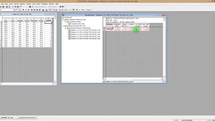Click data window vertical scrollbar down arrow
Viewport: 215px width, 121px height.
[x=55, y=81]
